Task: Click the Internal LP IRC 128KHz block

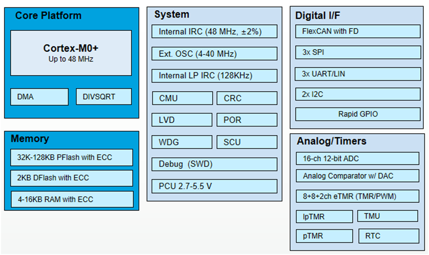Action: pyautogui.click(x=214, y=76)
